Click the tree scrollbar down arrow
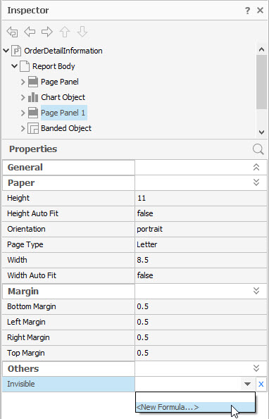This screenshot has height=419, width=269. coord(261,132)
